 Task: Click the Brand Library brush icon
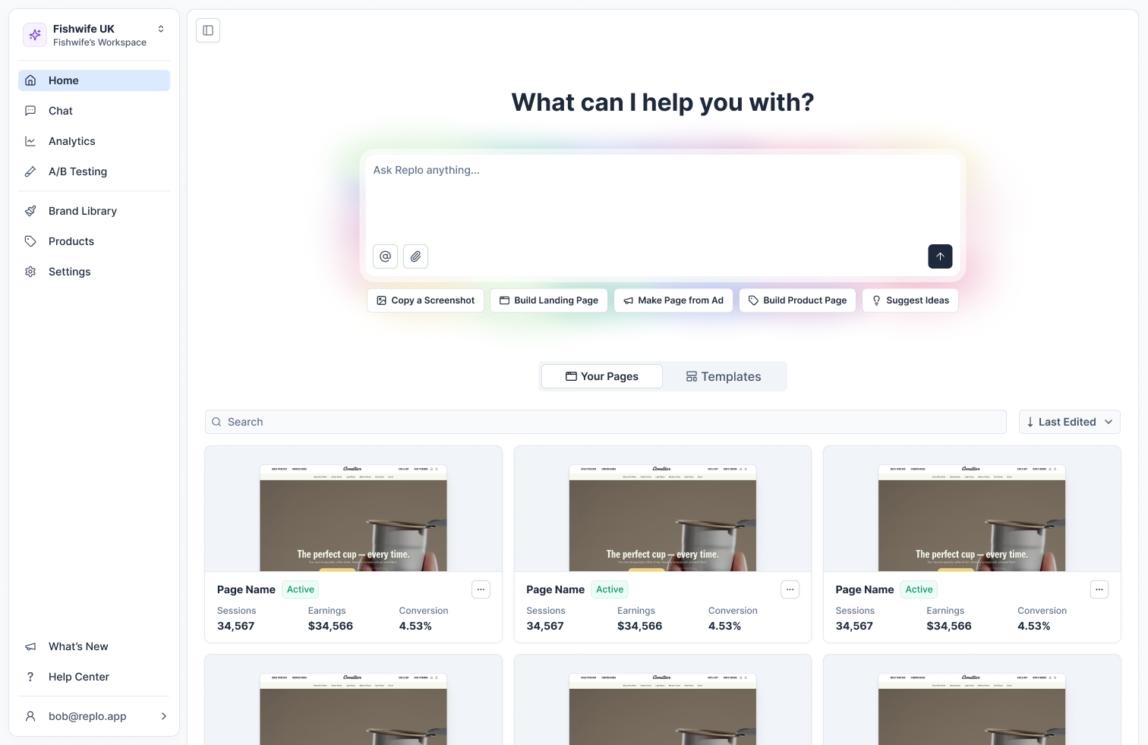pos(30,211)
